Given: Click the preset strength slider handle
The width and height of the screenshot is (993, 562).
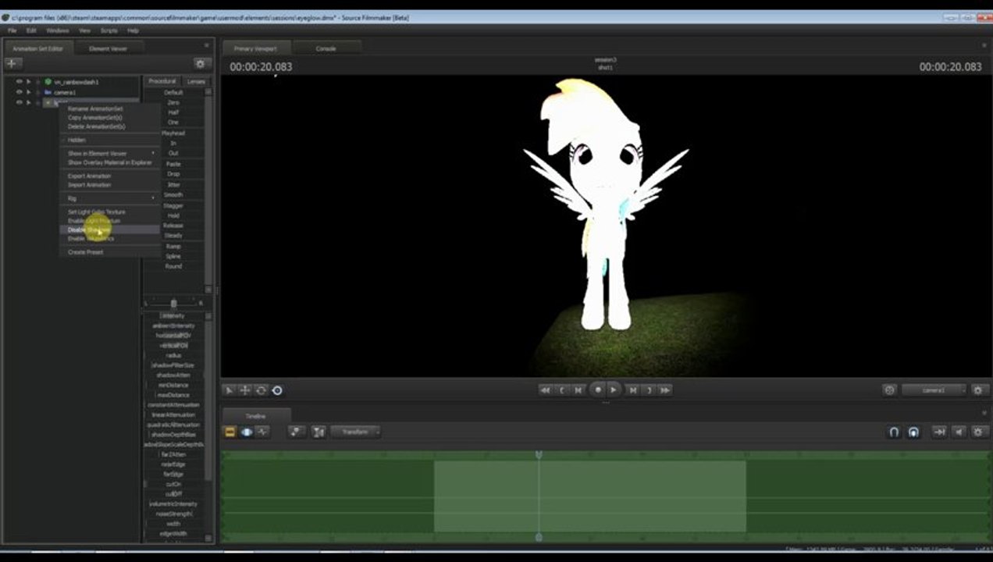Looking at the screenshot, I should point(173,303).
